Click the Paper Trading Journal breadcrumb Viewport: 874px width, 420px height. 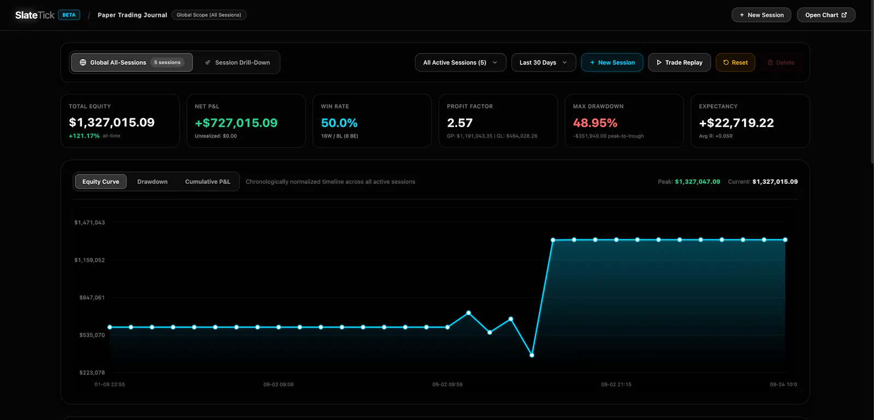click(x=132, y=15)
